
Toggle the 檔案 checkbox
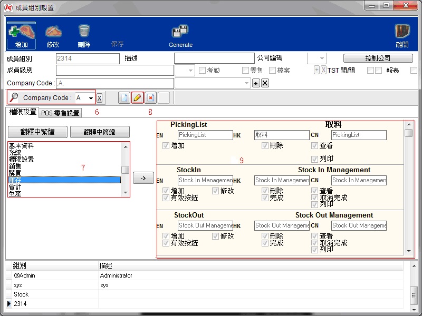[x=272, y=71]
